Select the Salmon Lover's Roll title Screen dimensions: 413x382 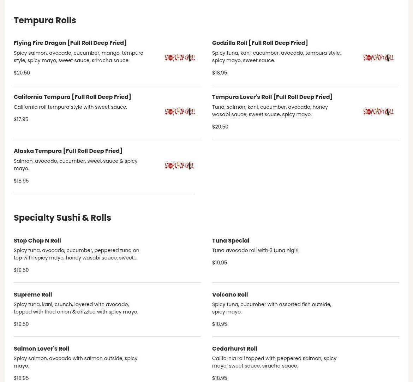coord(41,348)
